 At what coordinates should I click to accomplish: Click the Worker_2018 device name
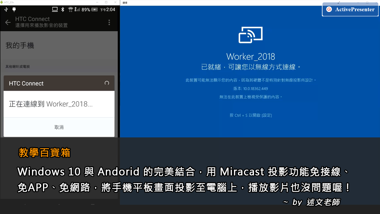pyautogui.click(x=251, y=57)
